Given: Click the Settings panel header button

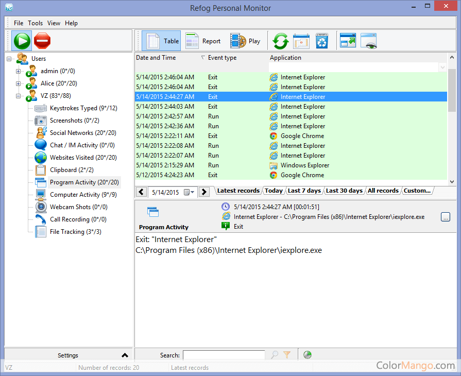Looking at the screenshot, I should [x=68, y=355].
